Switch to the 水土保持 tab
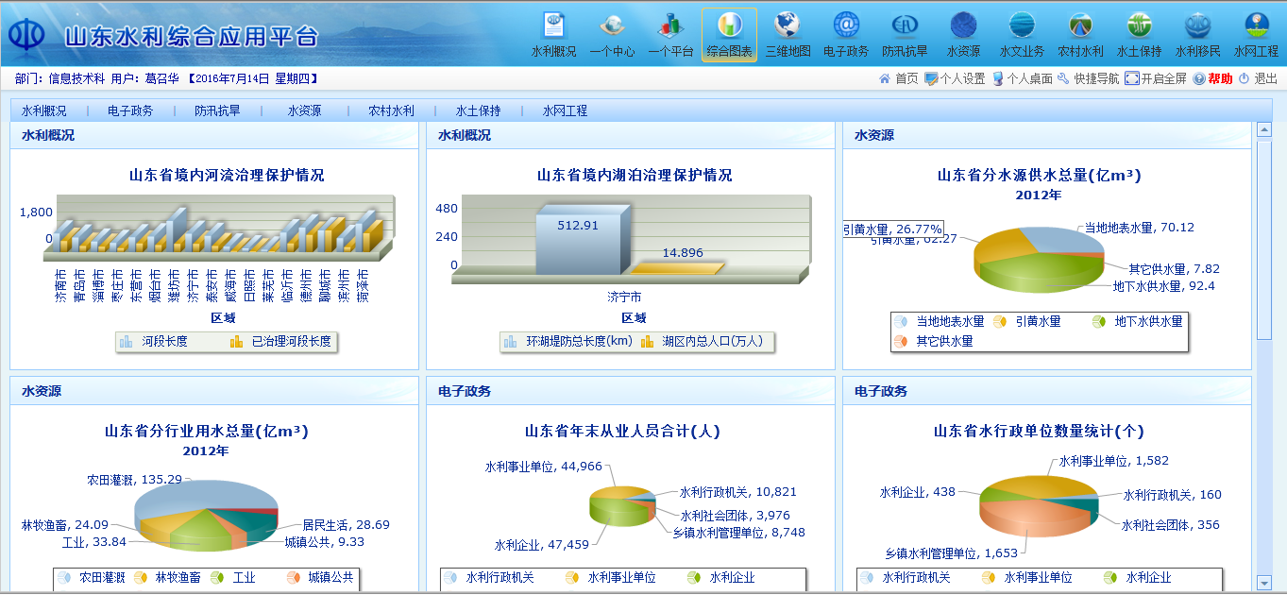 (x=478, y=110)
